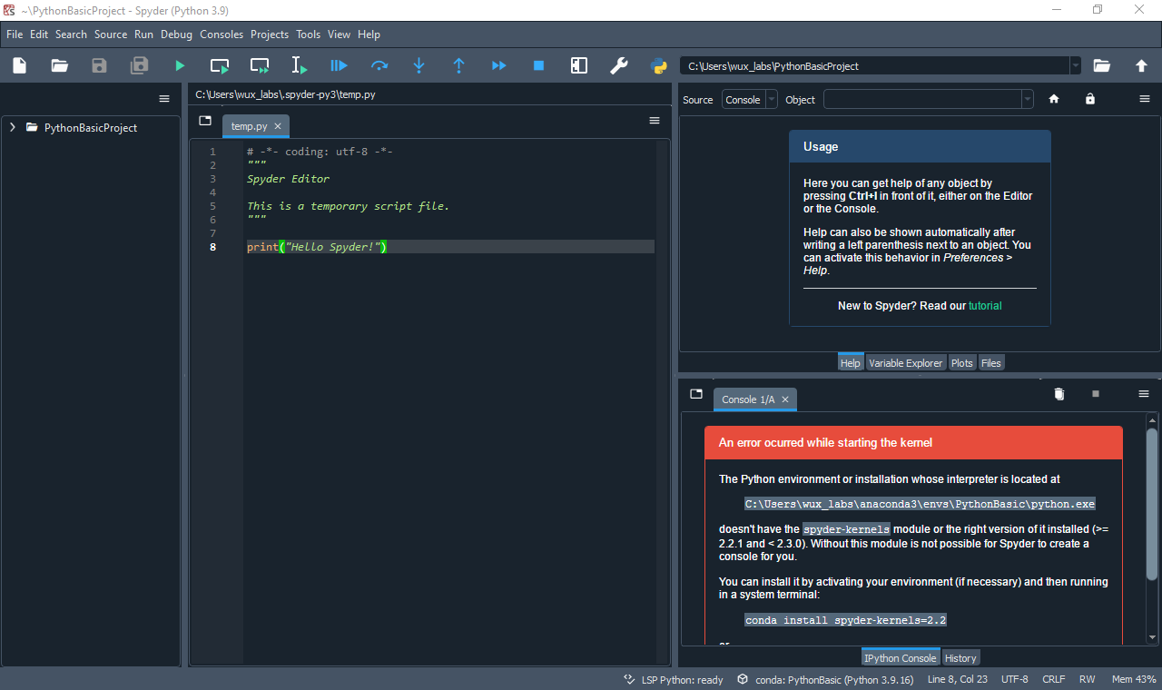Open project explorer pane options menu

pyautogui.click(x=164, y=99)
